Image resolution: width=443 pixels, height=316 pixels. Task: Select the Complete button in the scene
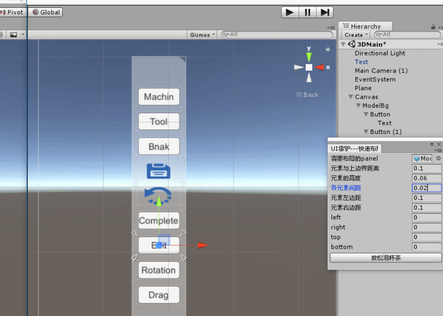[159, 221]
